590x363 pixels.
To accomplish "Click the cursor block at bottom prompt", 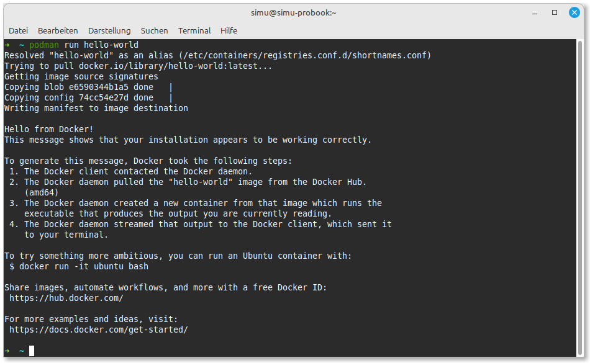I will [32, 351].
